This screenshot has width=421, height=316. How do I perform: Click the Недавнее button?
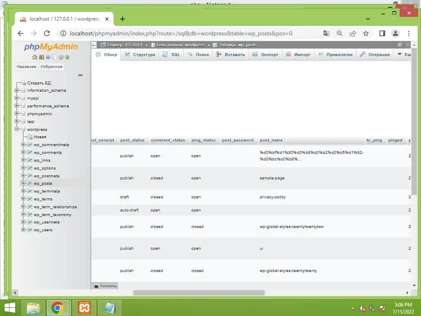[26, 67]
